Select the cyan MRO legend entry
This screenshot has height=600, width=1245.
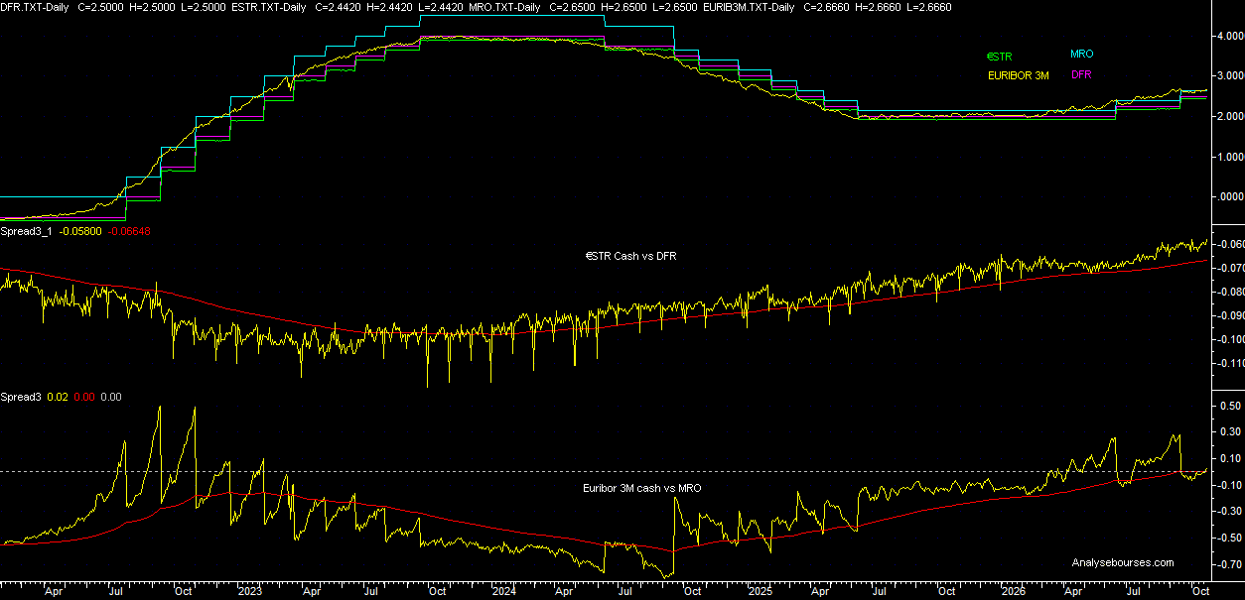pyautogui.click(x=1082, y=55)
